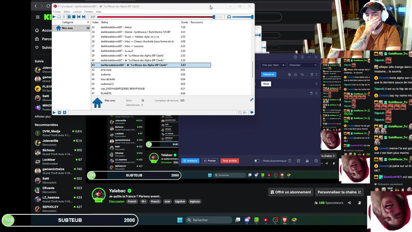Pause the currently playing sound in Soundpad
Screen dimensions: 412x232
[x=69, y=17]
